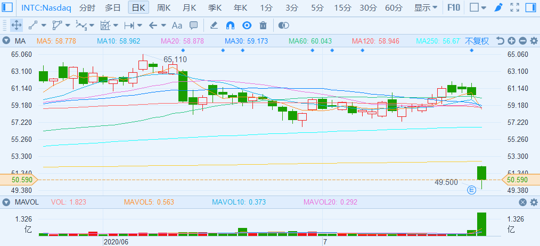Open the paintbrush drawing tools
Viewport: 540px width, 246px height.
[498, 7]
